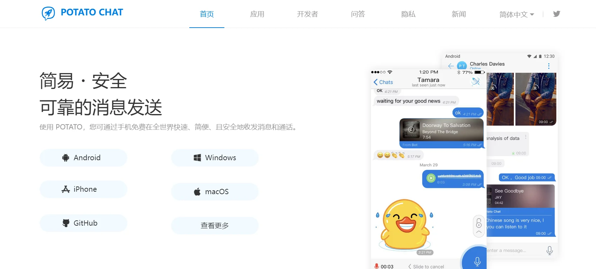596x269 pixels.
Task: Click the 'enter a message...' input field
Action: (515, 250)
